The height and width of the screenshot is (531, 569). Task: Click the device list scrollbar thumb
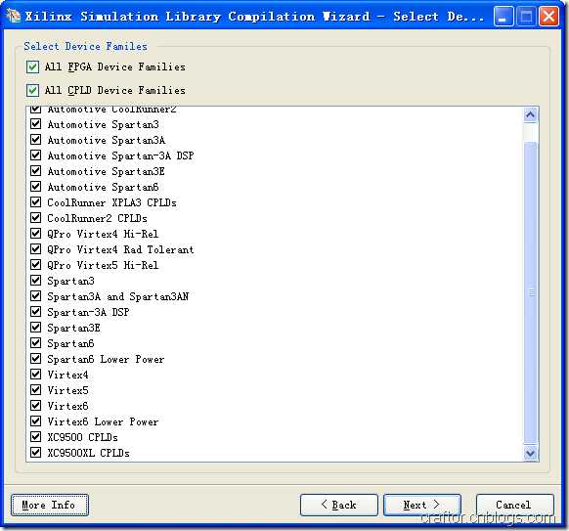pos(531,292)
